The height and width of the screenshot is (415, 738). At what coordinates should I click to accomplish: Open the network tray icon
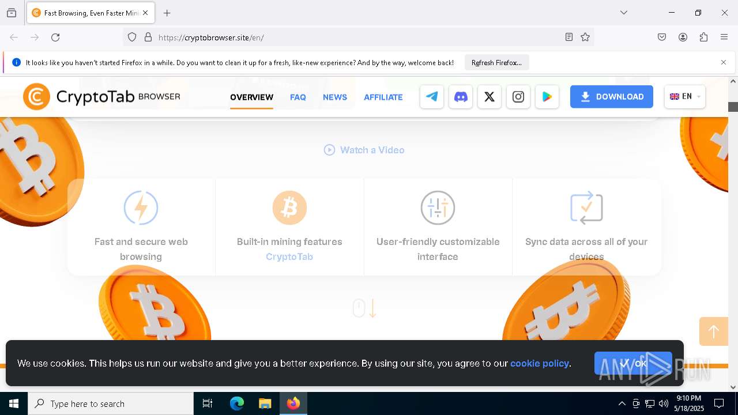click(650, 403)
